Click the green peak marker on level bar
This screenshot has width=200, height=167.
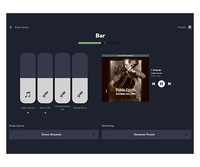(105, 43)
